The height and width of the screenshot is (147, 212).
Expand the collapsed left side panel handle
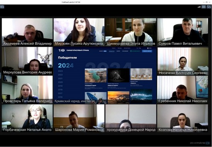pos(0,76)
